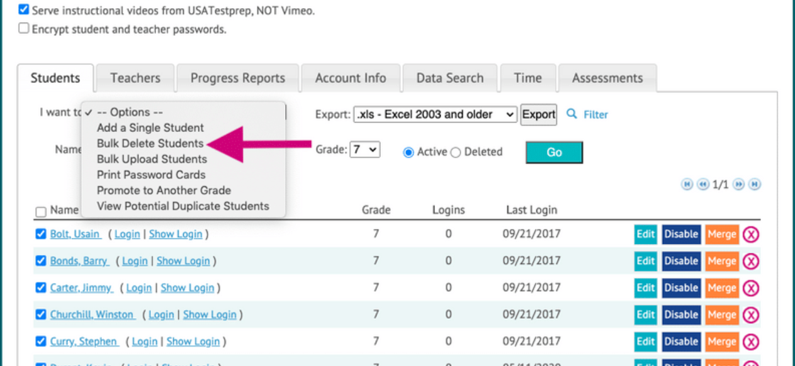Go to next page of student list

[739, 184]
